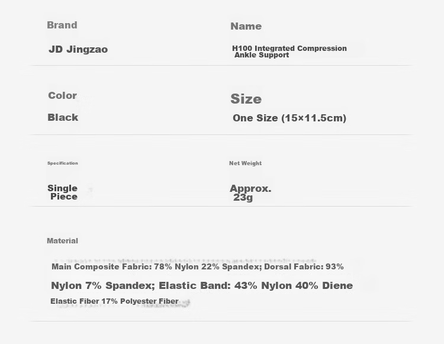444x344 pixels.
Task: Click the Brand label
Action: click(x=62, y=25)
